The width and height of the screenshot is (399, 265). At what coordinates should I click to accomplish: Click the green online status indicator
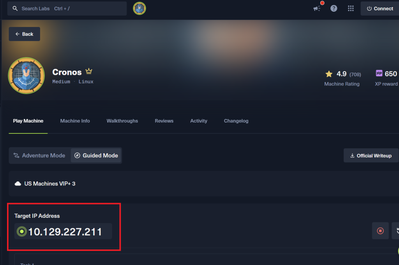(22, 231)
